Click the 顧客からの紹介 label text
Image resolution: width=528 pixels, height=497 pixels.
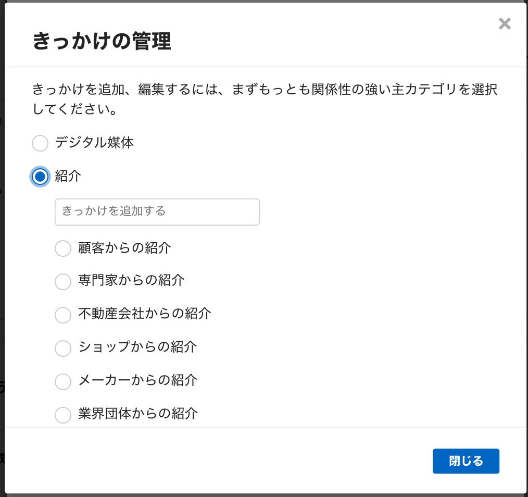click(124, 247)
